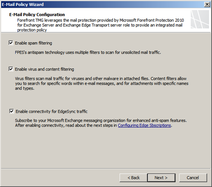
Task: Select the 'E-Mail Policy Configuration' heading
Action: (37, 14)
